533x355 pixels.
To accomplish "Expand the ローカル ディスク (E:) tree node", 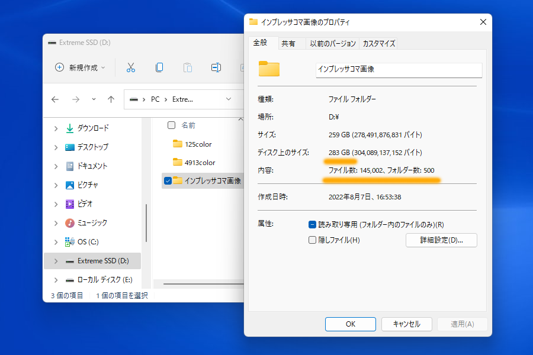I will point(56,280).
